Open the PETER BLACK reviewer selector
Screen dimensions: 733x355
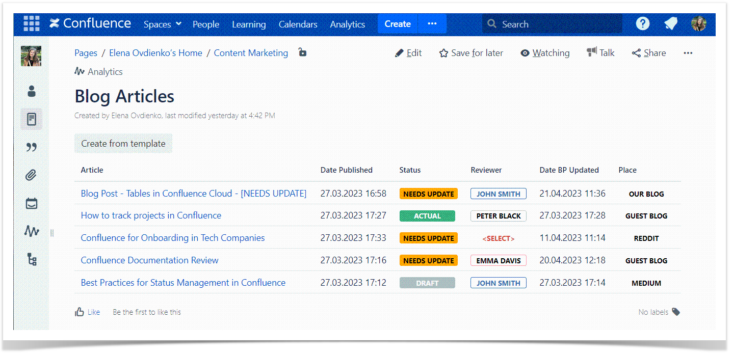[499, 216]
